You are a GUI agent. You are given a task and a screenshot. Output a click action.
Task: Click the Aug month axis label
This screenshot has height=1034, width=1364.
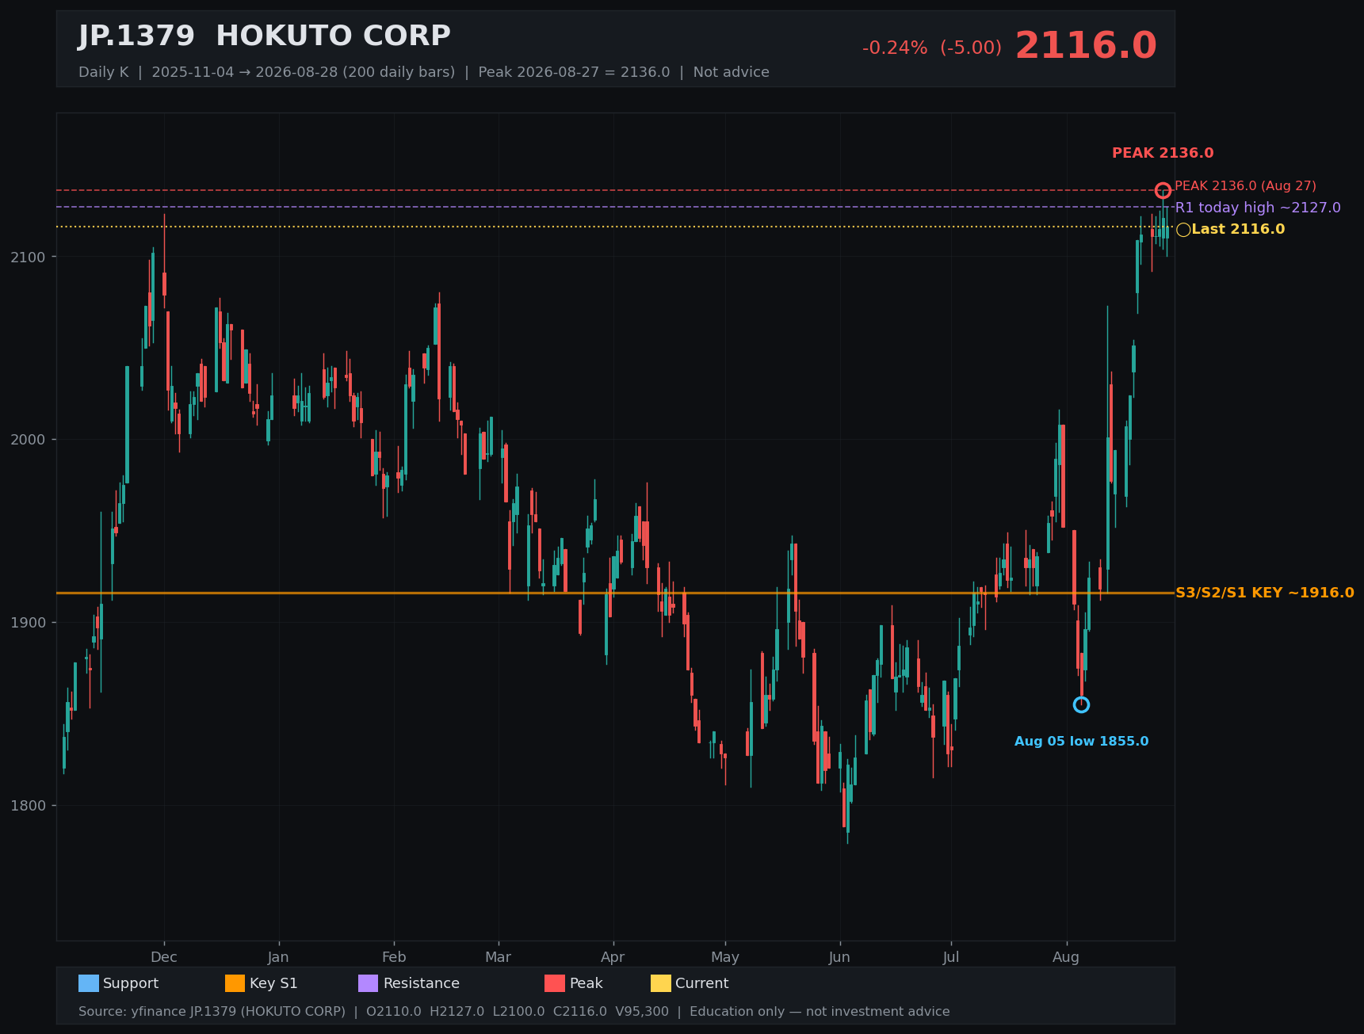point(1066,957)
